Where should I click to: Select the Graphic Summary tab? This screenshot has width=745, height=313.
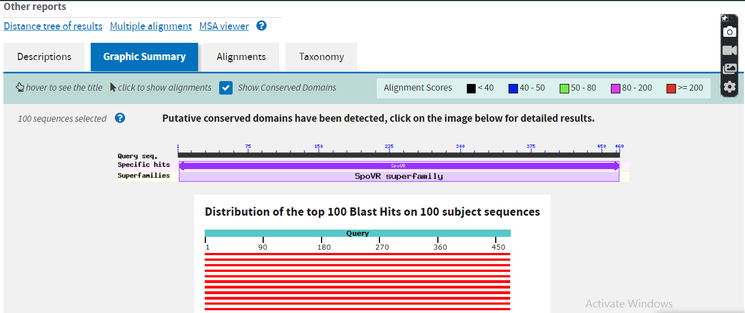(x=144, y=57)
